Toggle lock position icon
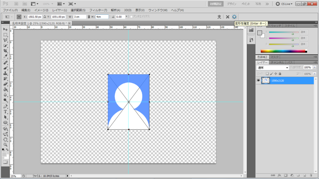 click(276, 74)
